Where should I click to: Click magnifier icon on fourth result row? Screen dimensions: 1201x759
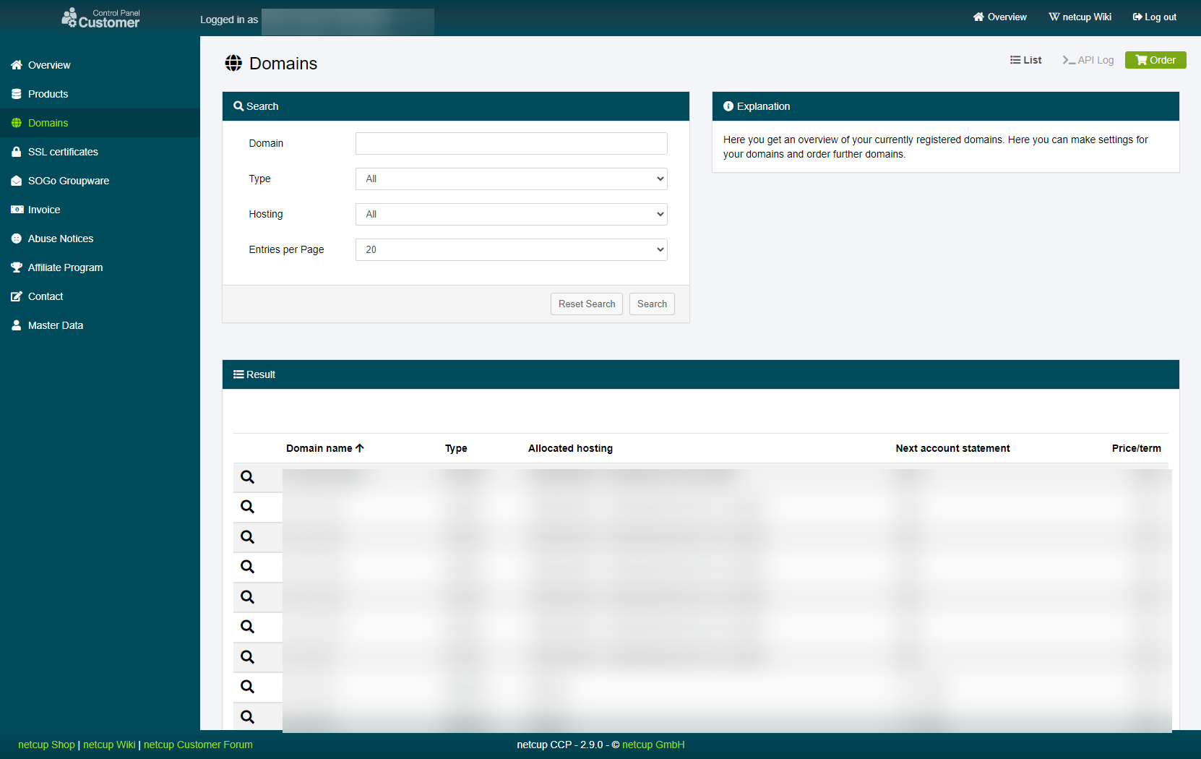(247, 567)
